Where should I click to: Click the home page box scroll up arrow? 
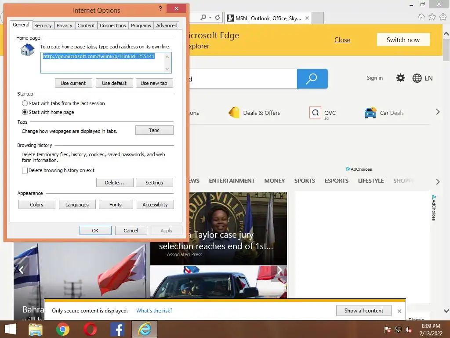pos(167,57)
